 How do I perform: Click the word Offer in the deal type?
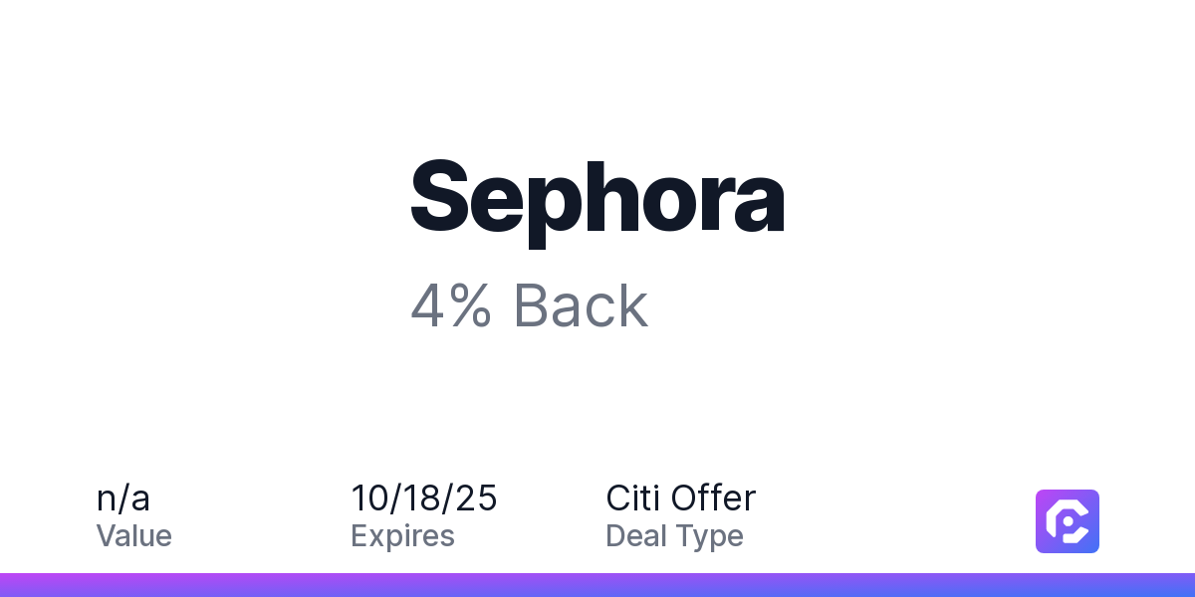(714, 497)
